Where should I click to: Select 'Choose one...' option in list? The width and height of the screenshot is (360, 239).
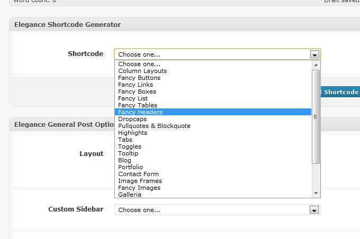click(x=213, y=64)
